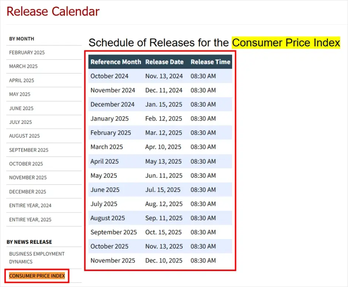Open the February 2025 month link
This screenshot has height=287, width=348.
click(x=27, y=53)
